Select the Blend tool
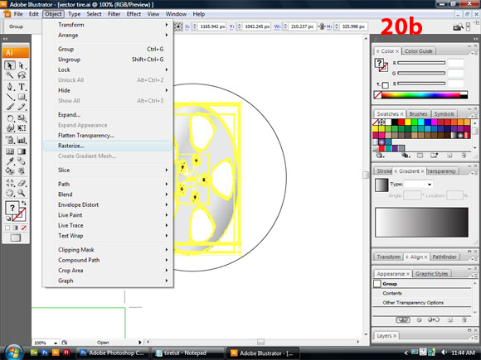481x360 pixels. (22, 161)
